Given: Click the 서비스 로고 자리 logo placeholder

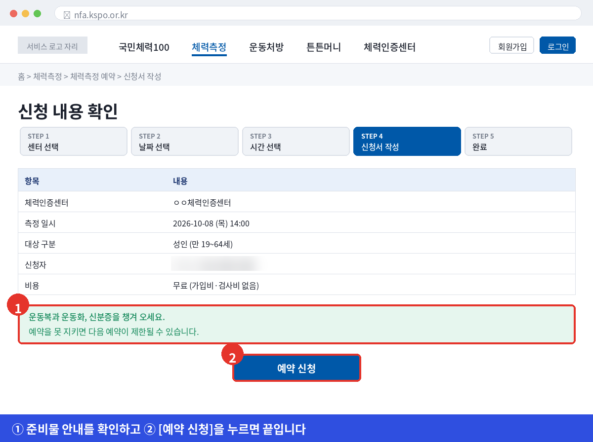Looking at the screenshot, I should [x=52, y=45].
